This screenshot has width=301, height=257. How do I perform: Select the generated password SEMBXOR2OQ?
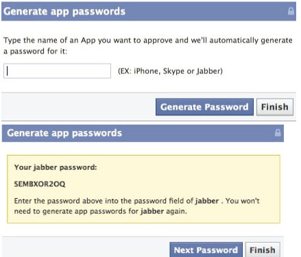(x=40, y=184)
